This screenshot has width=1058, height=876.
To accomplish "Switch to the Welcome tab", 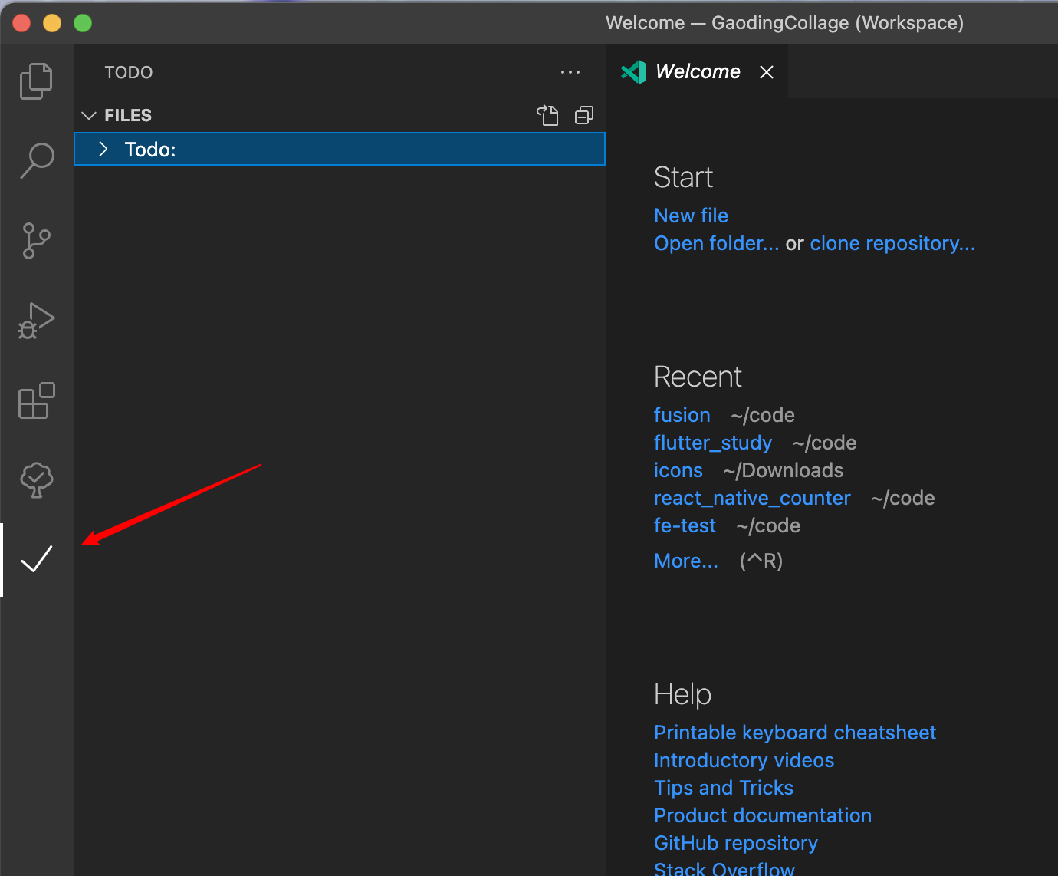I will coord(697,71).
